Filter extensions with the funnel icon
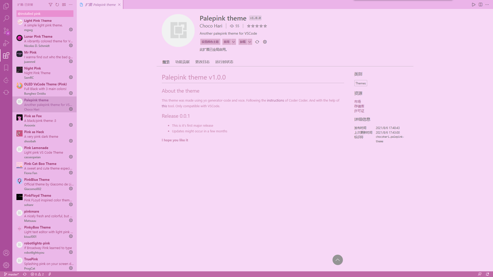 pyautogui.click(x=51, y=5)
